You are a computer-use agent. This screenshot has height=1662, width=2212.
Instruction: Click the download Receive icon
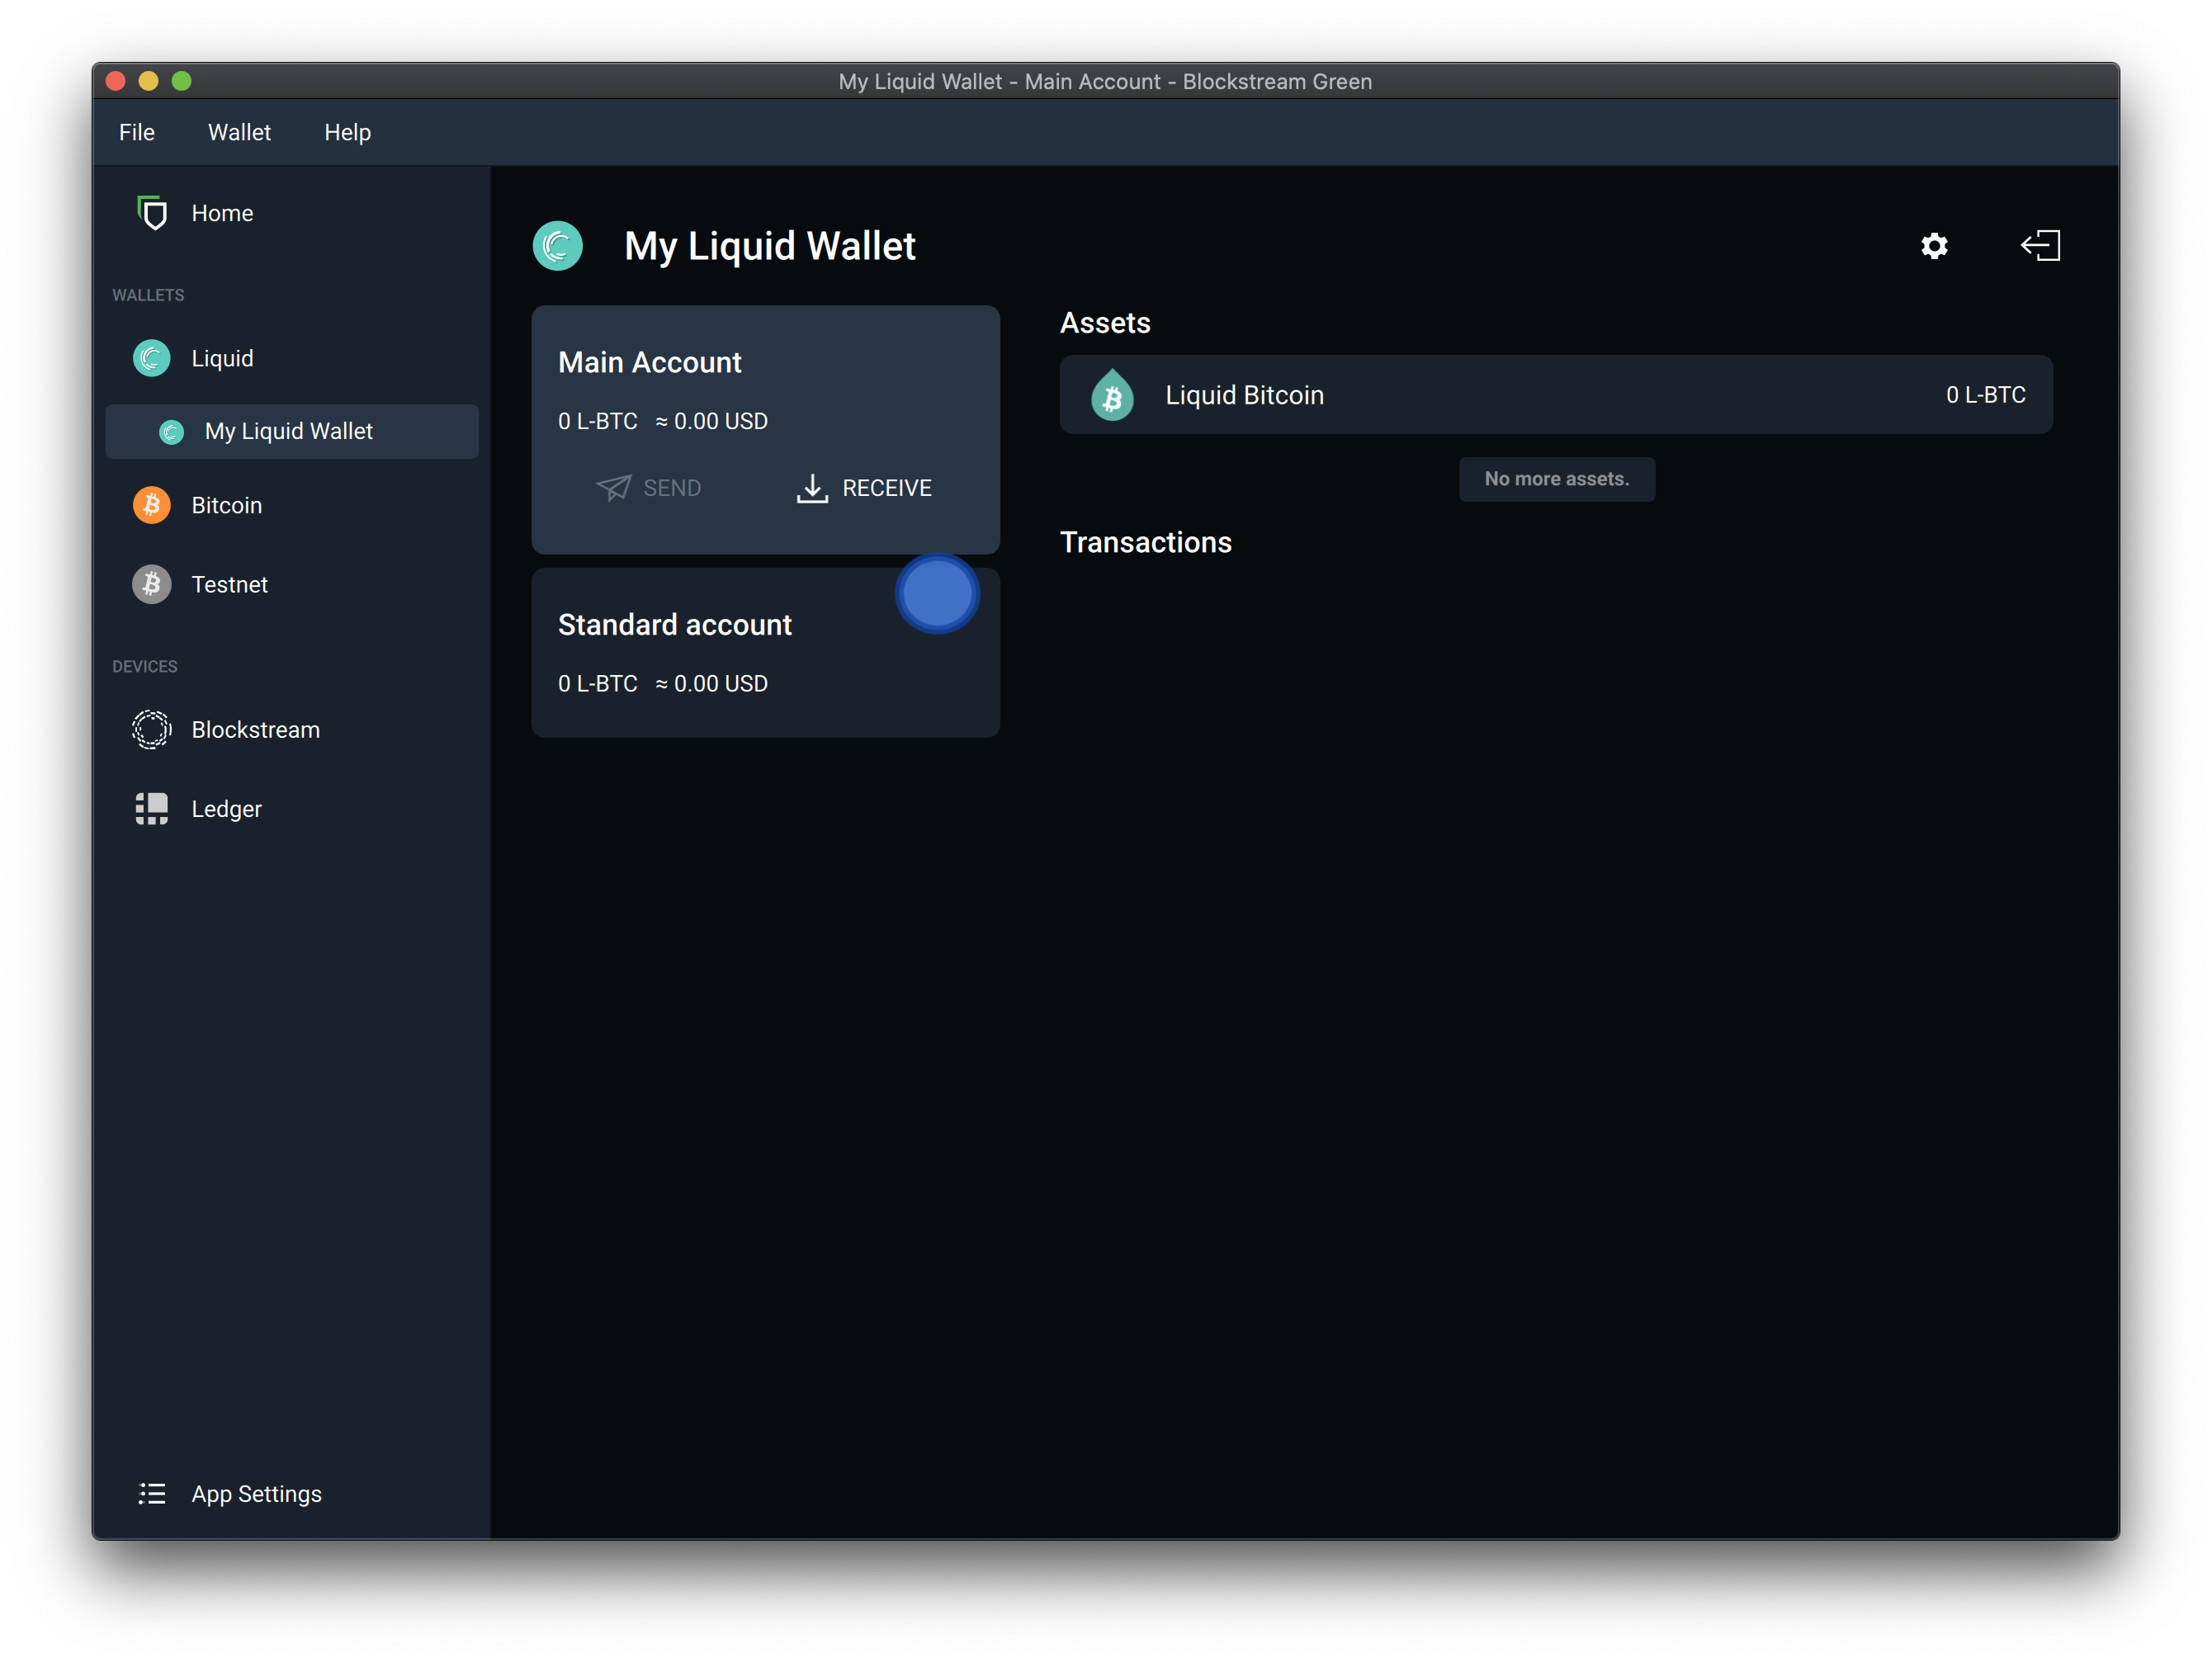tap(812, 488)
